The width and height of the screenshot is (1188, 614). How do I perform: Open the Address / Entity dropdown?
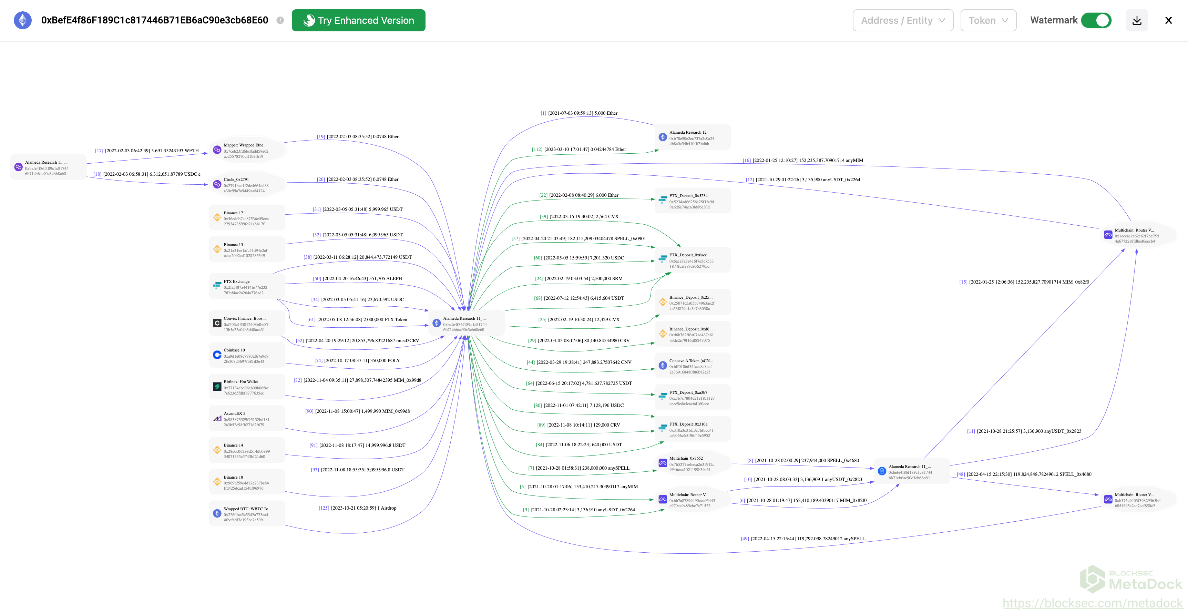point(902,20)
